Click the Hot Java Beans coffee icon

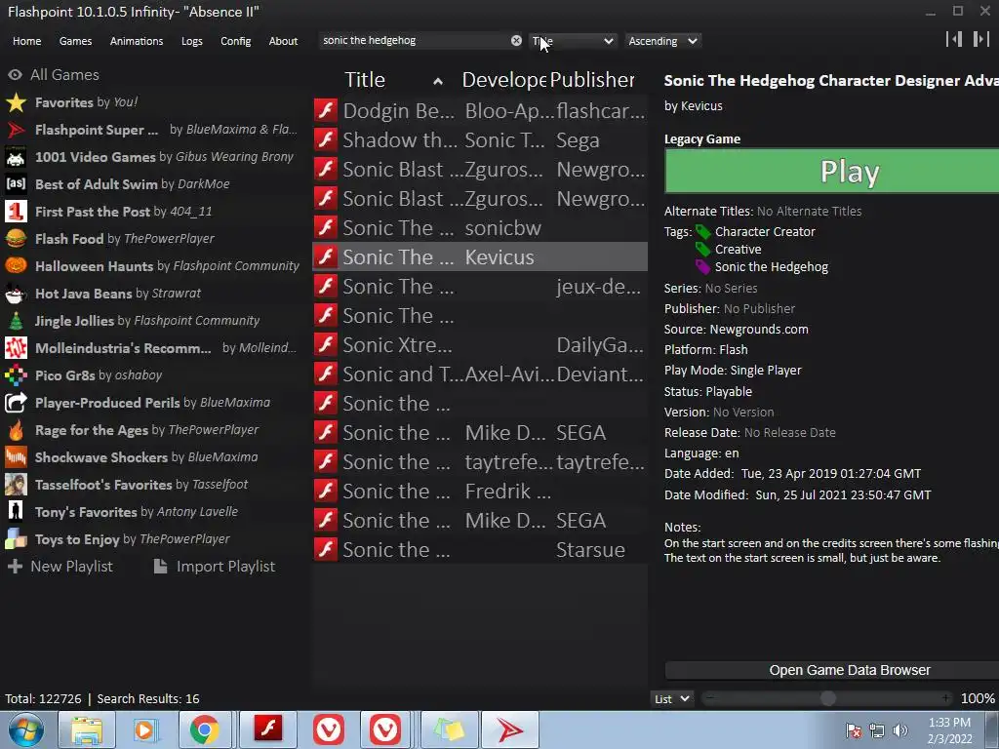tap(16, 294)
